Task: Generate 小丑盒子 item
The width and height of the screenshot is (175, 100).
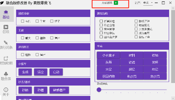Action: [108, 55]
